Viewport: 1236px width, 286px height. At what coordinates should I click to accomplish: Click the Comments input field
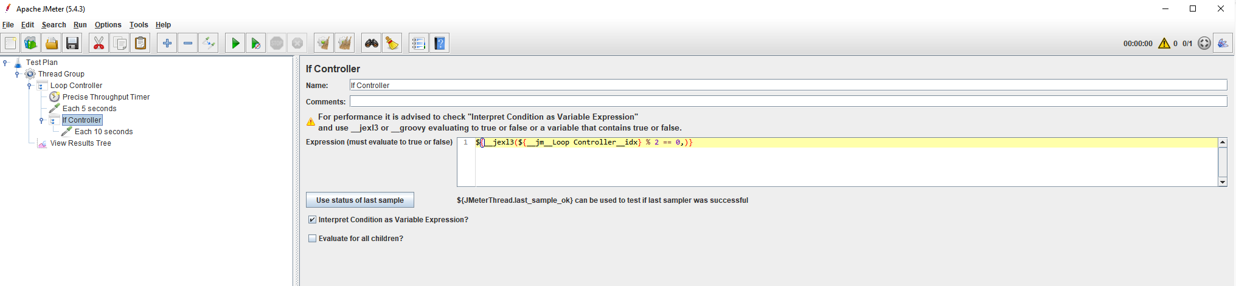tap(788, 101)
